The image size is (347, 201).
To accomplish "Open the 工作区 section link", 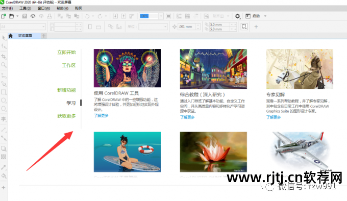I will click(x=69, y=65).
